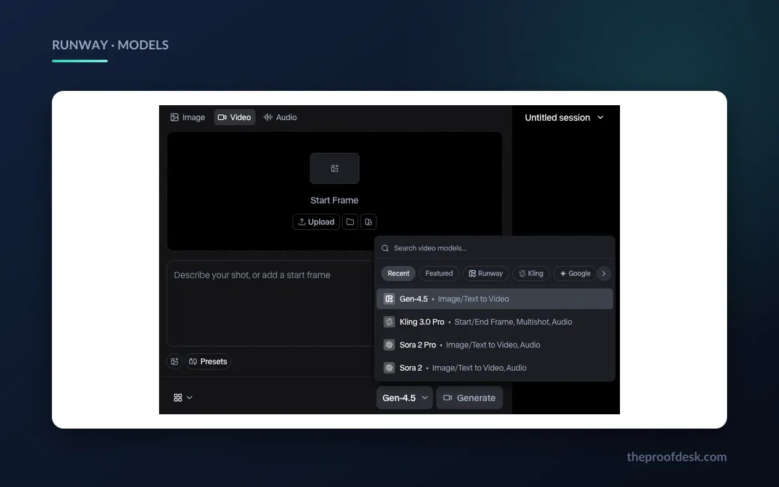The width and height of the screenshot is (779, 487).
Task: Filter models by the Kling chip
Action: coord(531,273)
